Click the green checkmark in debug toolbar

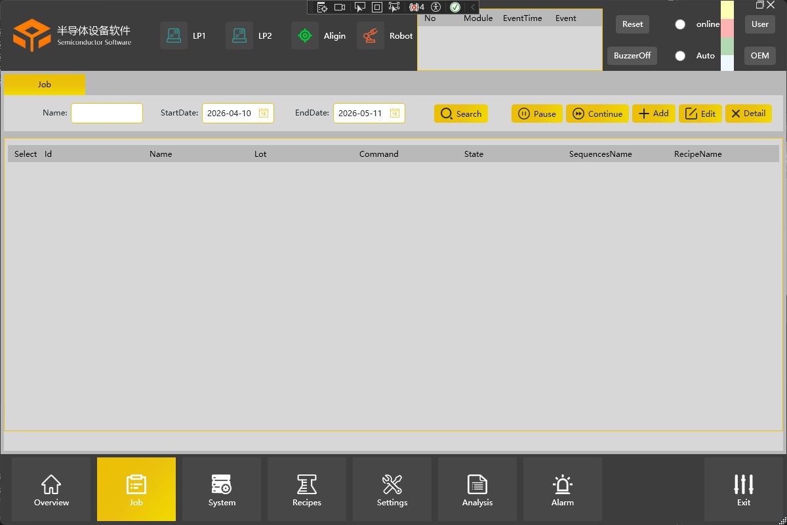pos(455,7)
